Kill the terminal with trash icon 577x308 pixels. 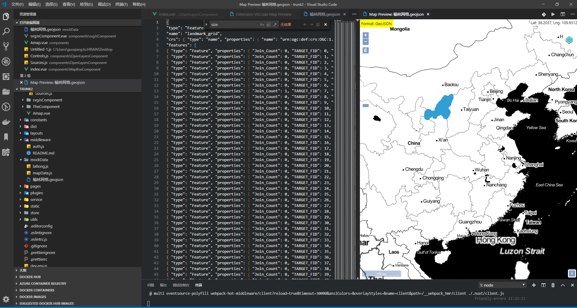553,285
